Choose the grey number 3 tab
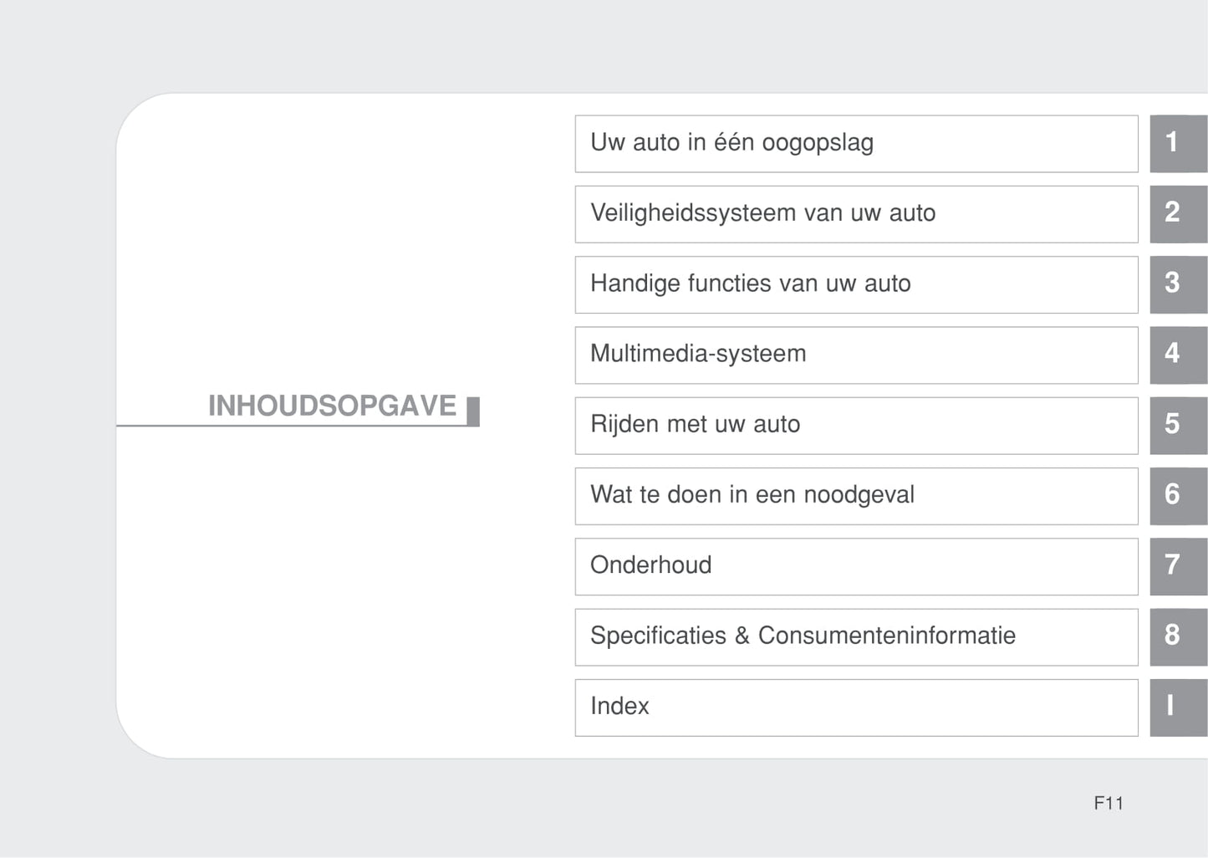This screenshot has width=1208, height=858. point(1177,284)
